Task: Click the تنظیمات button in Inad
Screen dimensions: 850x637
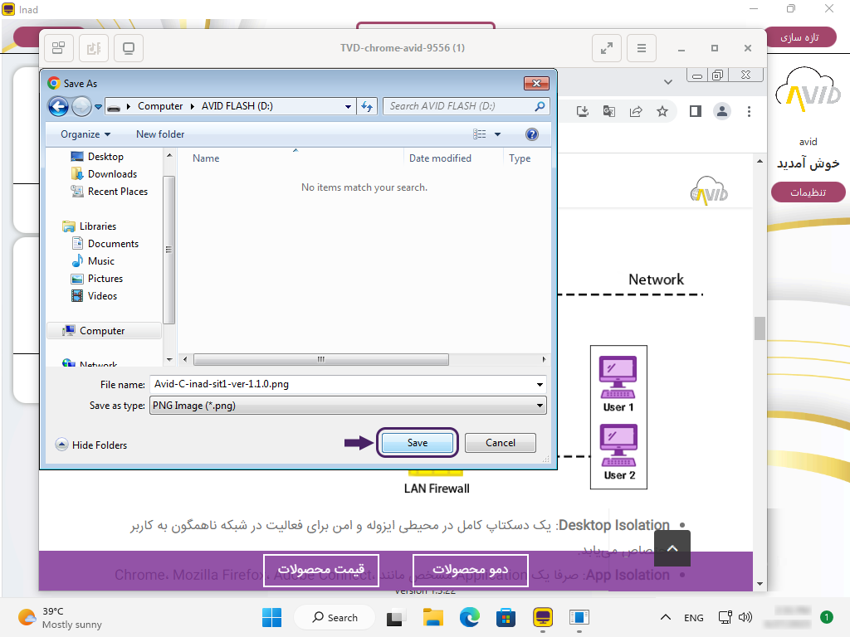Action: (x=808, y=192)
